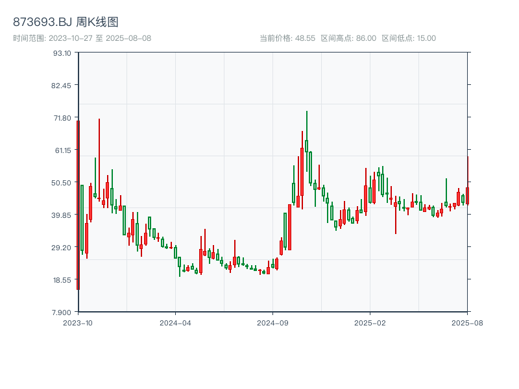This screenshot has height=389, width=519.
Task: Click the y-axis value 29.20
Action: pyautogui.click(x=61, y=248)
